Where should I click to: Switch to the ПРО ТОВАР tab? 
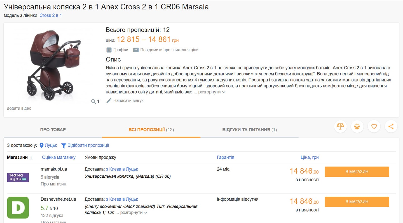click(x=53, y=130)
